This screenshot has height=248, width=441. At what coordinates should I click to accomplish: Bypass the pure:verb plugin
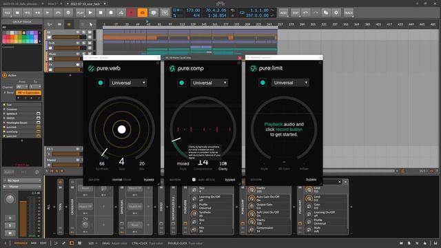click(149, 179)
